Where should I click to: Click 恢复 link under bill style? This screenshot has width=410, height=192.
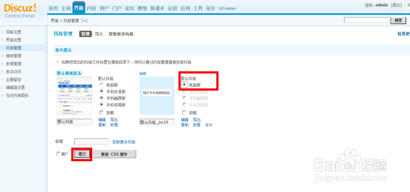pyautogui.click(x=197, y=125)
